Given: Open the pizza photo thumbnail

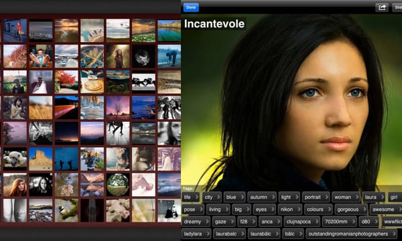Looking at the screenshot, I should pos(92,82).
